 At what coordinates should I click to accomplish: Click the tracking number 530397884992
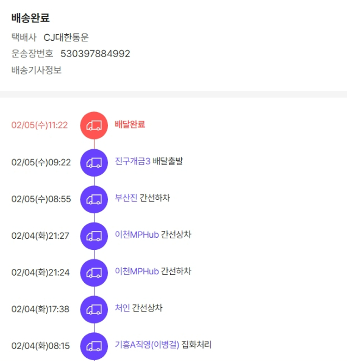95,54
